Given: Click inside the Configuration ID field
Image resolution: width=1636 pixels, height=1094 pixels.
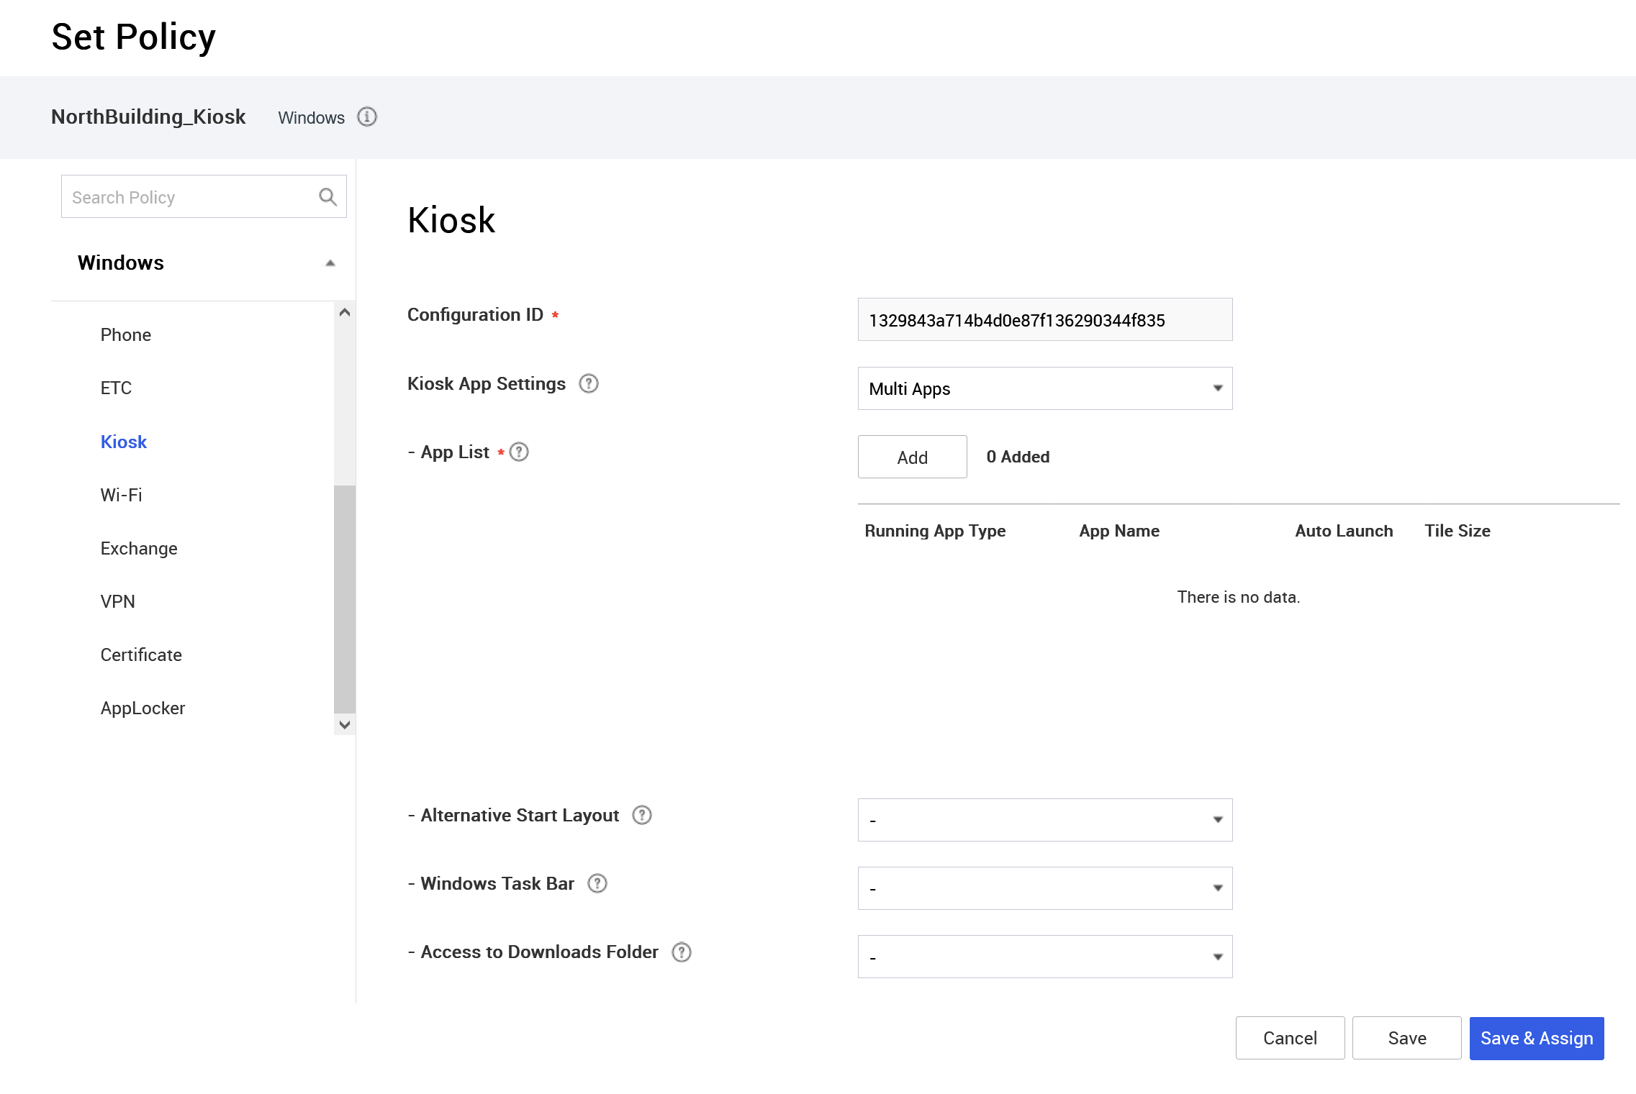Looking at the screenshot, I should tap(1044, 319).
